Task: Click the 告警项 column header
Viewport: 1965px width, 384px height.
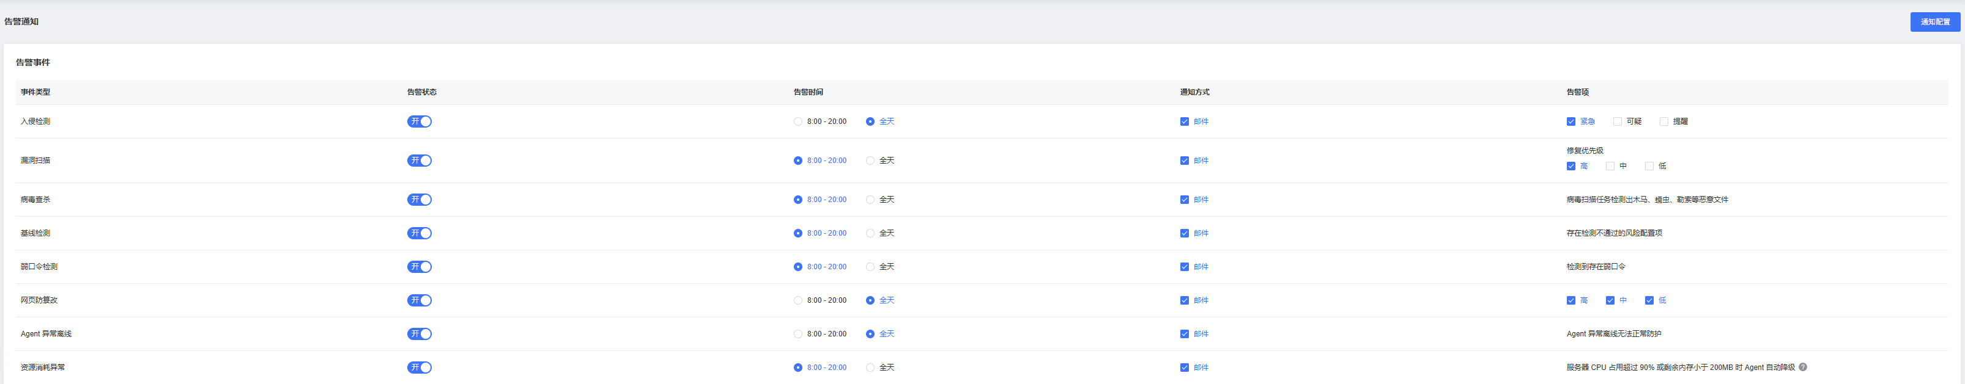Action: [1578, 92]
